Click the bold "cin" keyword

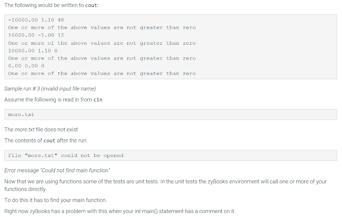(x=98, y=100)
